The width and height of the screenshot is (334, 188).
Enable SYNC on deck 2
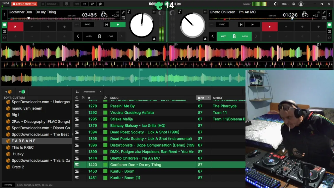click(x=222, y=25)
